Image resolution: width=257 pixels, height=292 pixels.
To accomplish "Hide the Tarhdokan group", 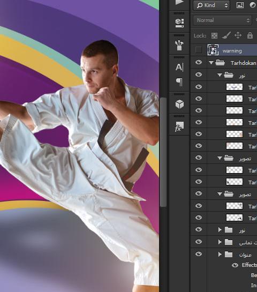I will click(x=199, y=62).
